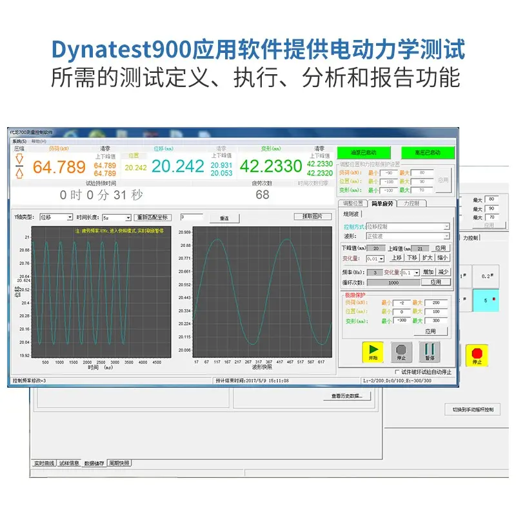Viewport: 516px width, 516px height.
Task: Click the 控制频率修改=3 status bar entry
Action: (x=30, y=381)
